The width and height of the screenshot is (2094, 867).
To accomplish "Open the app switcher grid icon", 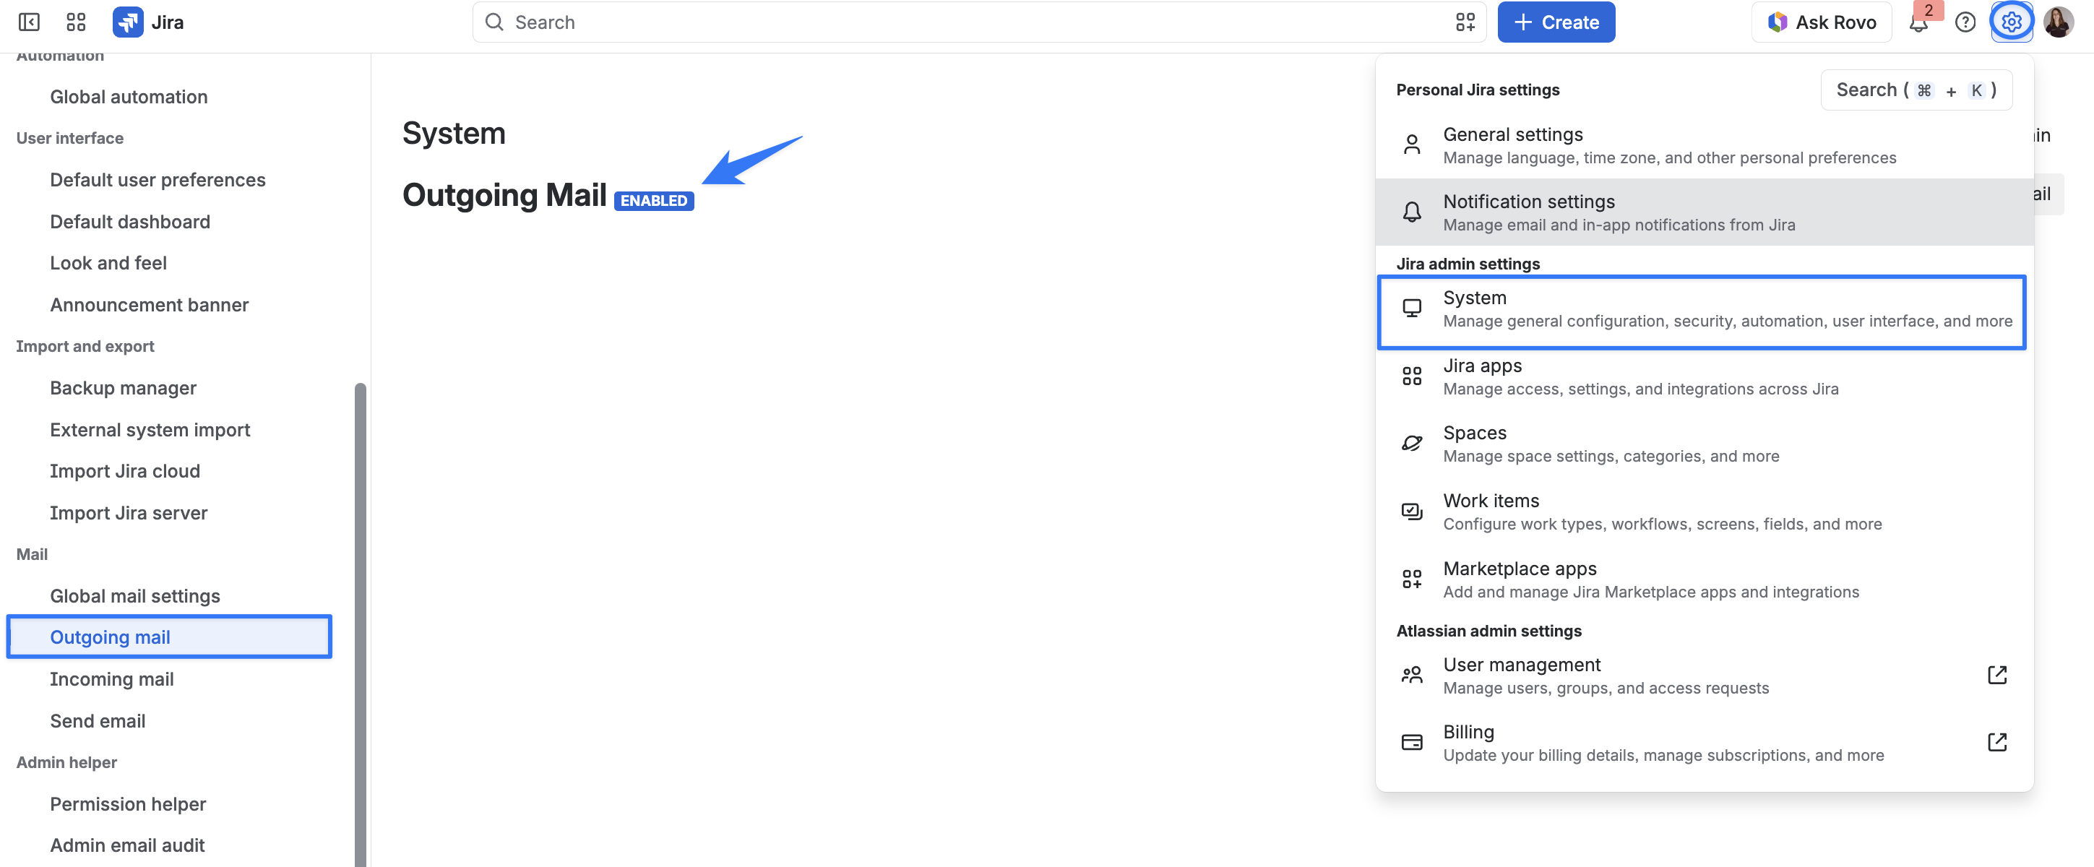I will click(x=76, y=22).
